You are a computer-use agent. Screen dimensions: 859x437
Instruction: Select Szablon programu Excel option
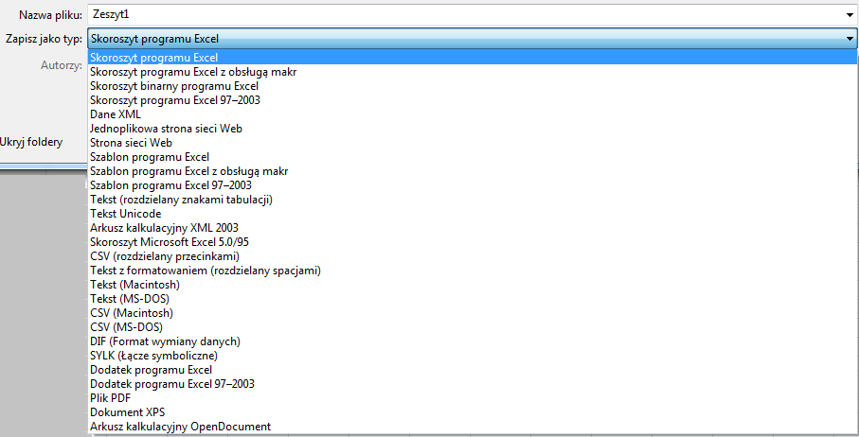[473, 157]
